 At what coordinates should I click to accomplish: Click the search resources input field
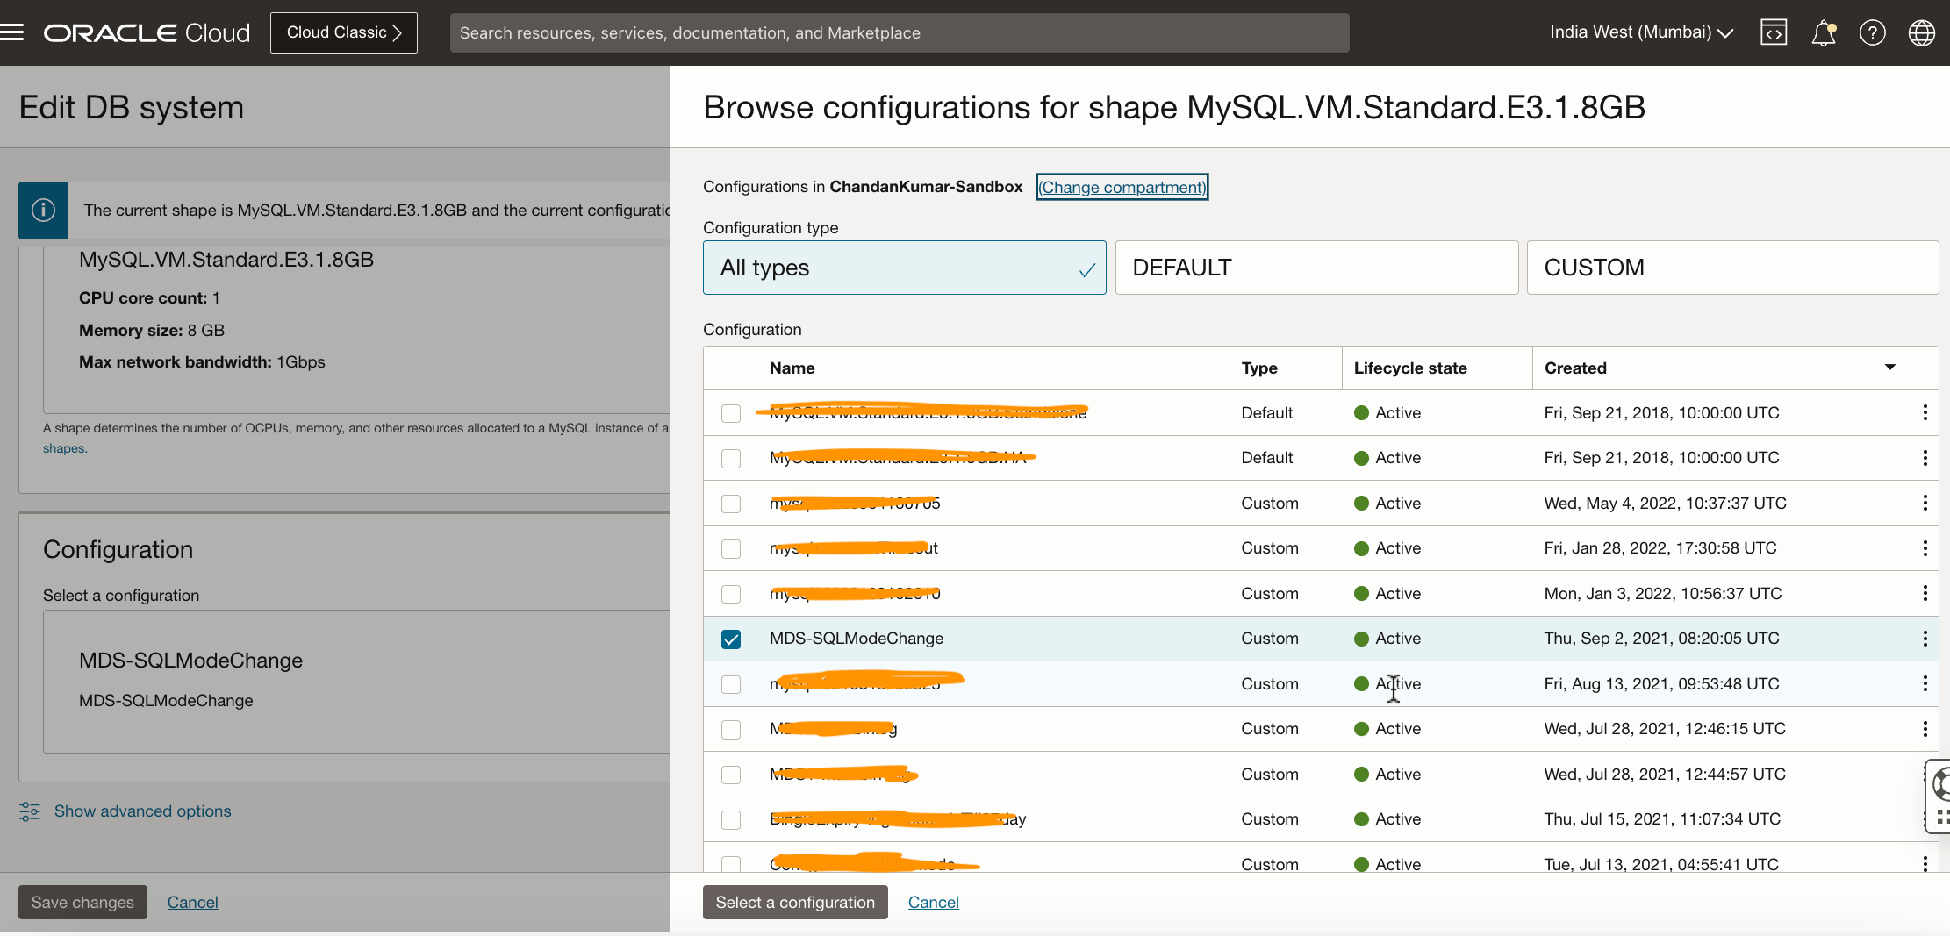point(899,32)
